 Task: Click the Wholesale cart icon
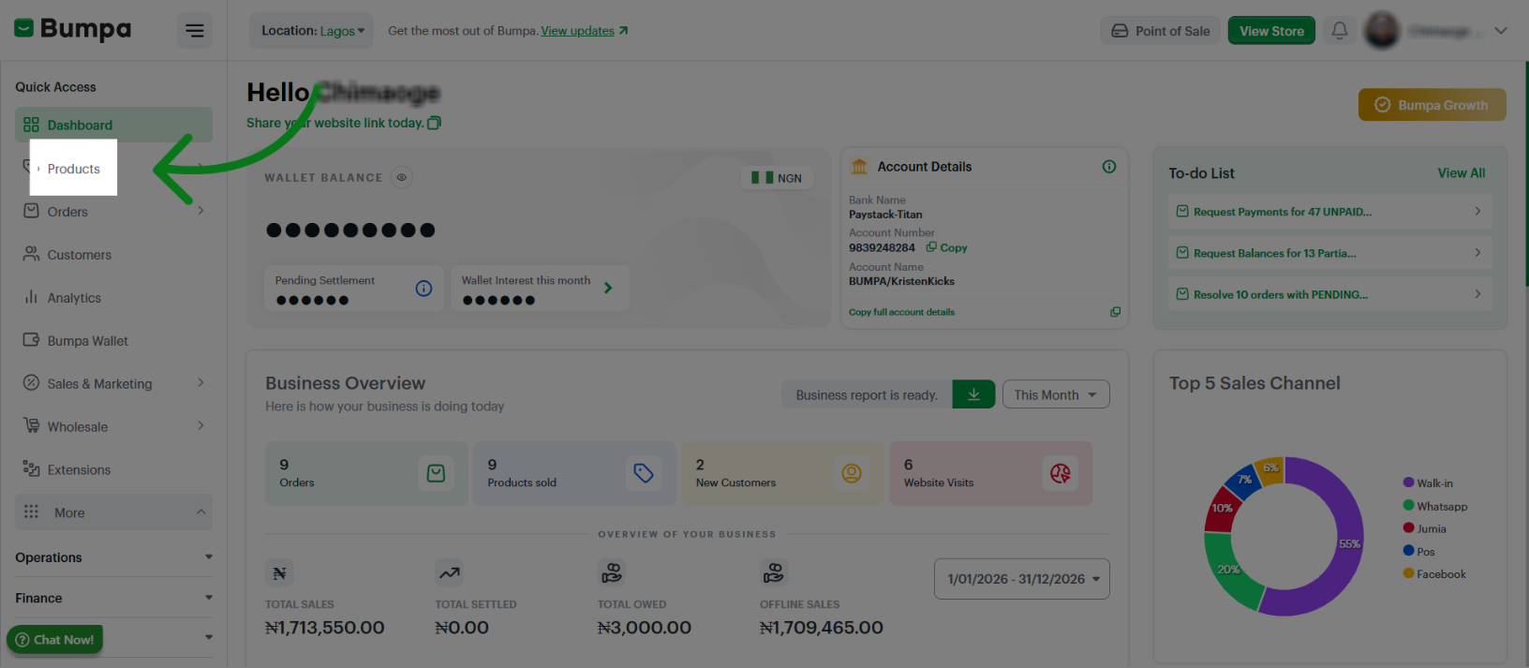[x=31, y=425]
